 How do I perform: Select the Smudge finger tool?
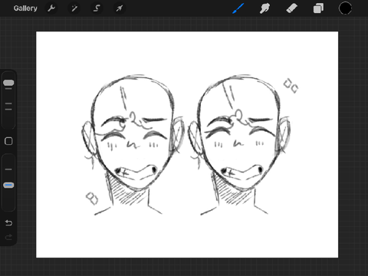pos(264,8)
